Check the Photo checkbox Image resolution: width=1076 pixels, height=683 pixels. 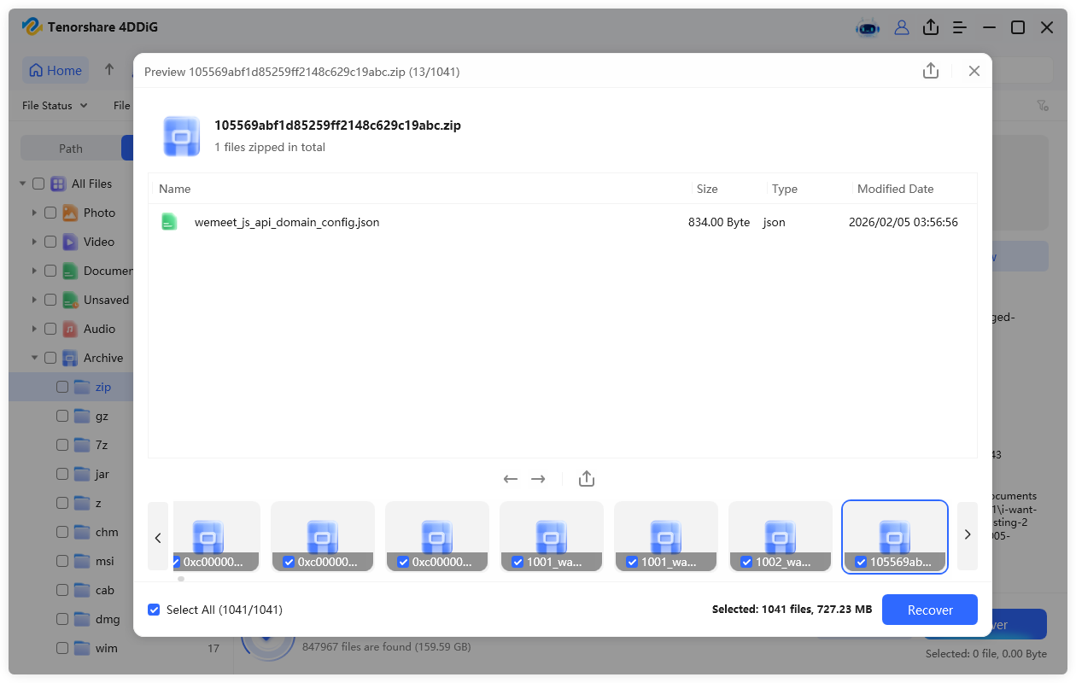(x=50, y=213)
